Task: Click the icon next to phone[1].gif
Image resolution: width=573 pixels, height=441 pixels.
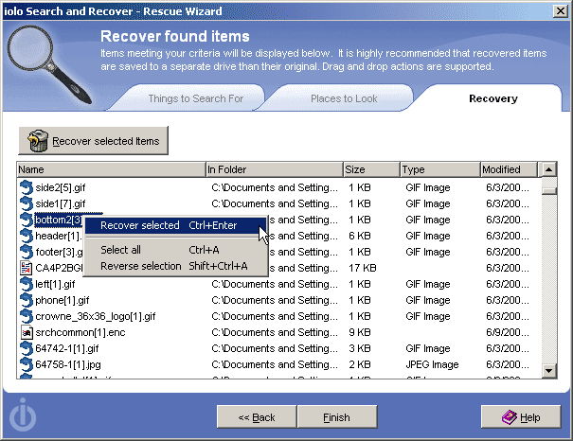Action: click(27, 300)
